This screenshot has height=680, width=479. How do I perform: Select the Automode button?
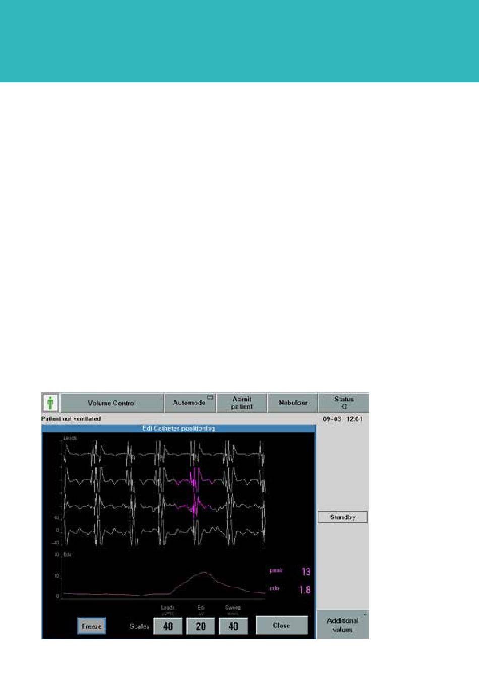[x=190, y=403]
